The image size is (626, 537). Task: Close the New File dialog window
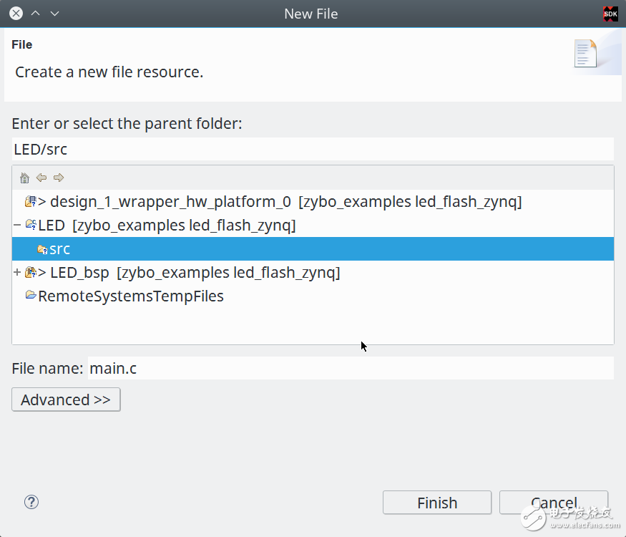pyautogui.click(x=16, y=14)
